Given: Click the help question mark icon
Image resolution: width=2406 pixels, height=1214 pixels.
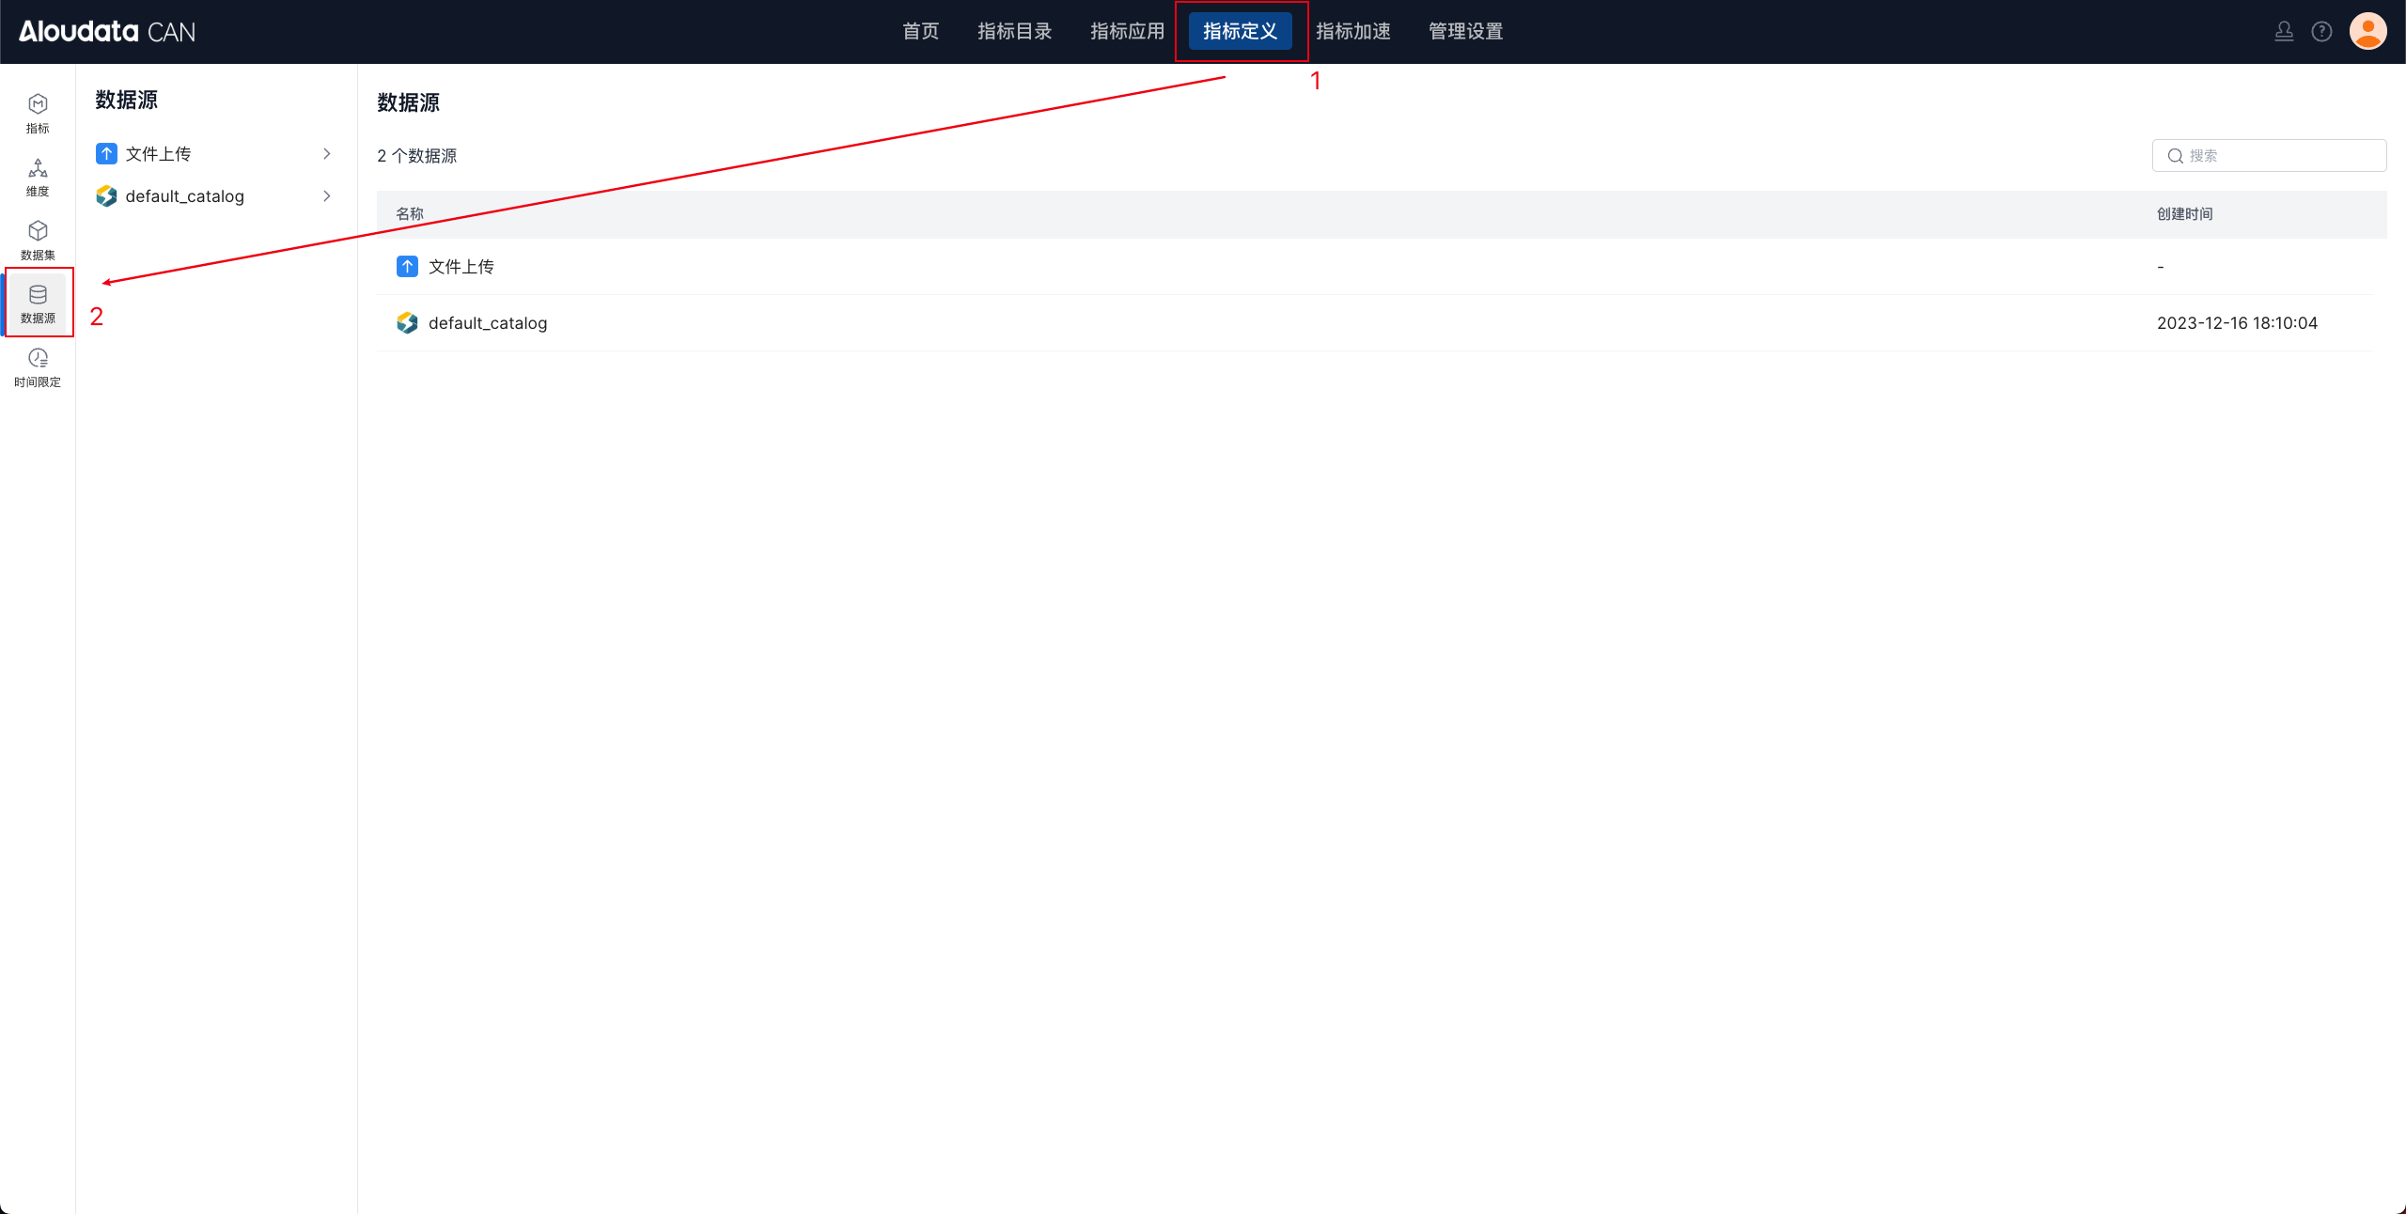Looking at the screenshot, I should (2321, 32).
